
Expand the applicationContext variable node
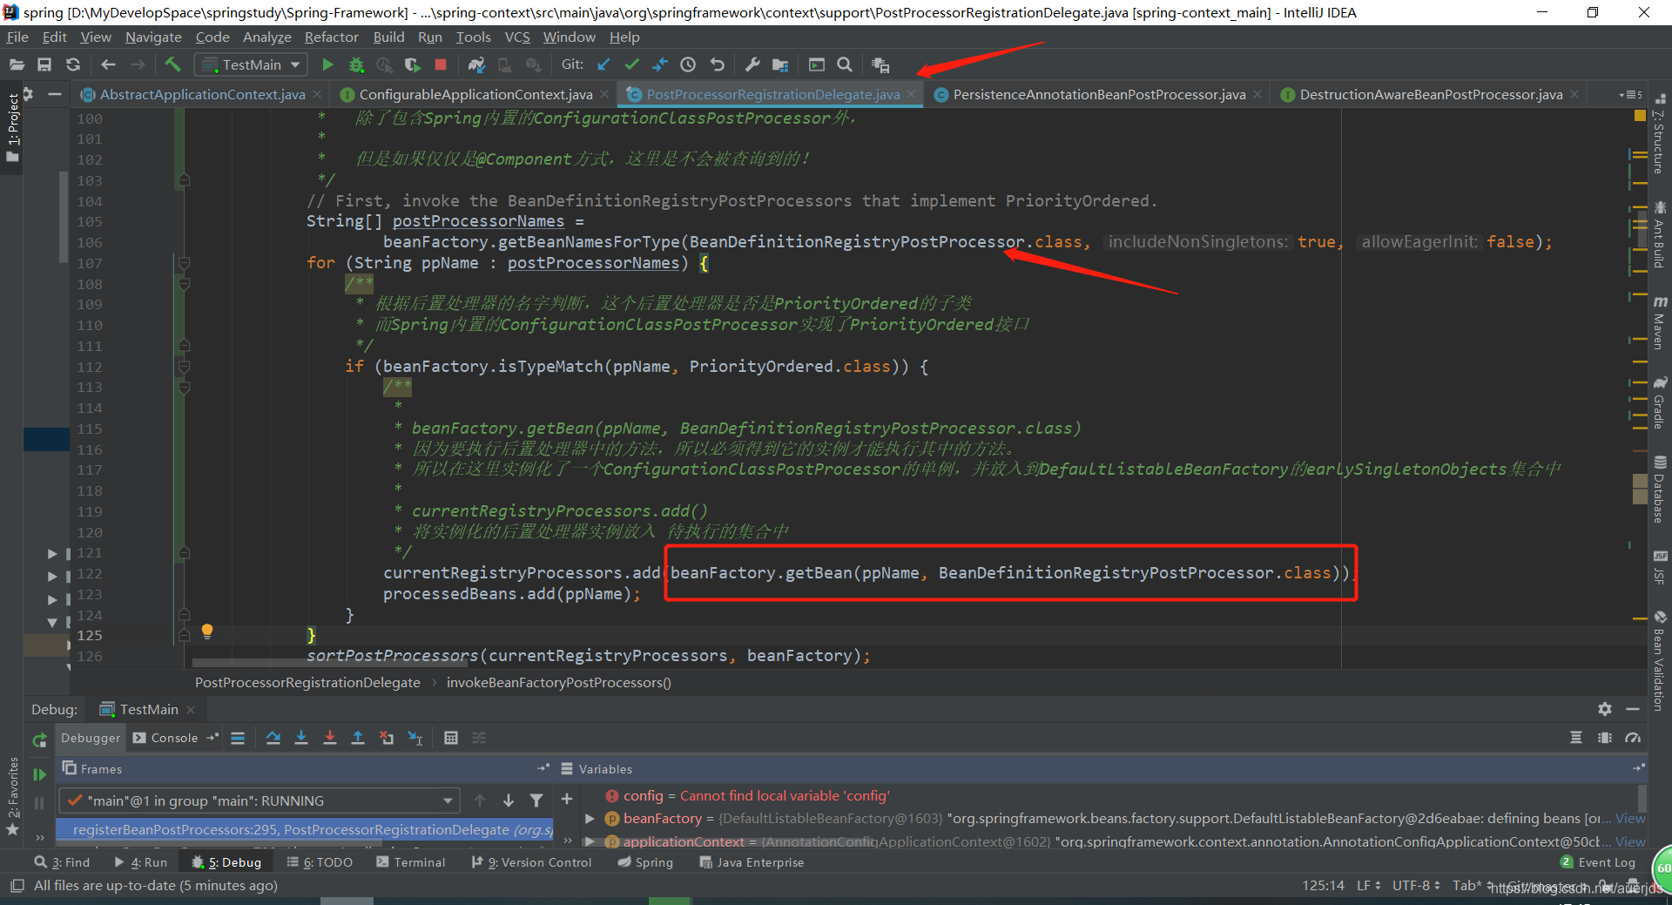(x=590, y=841)
